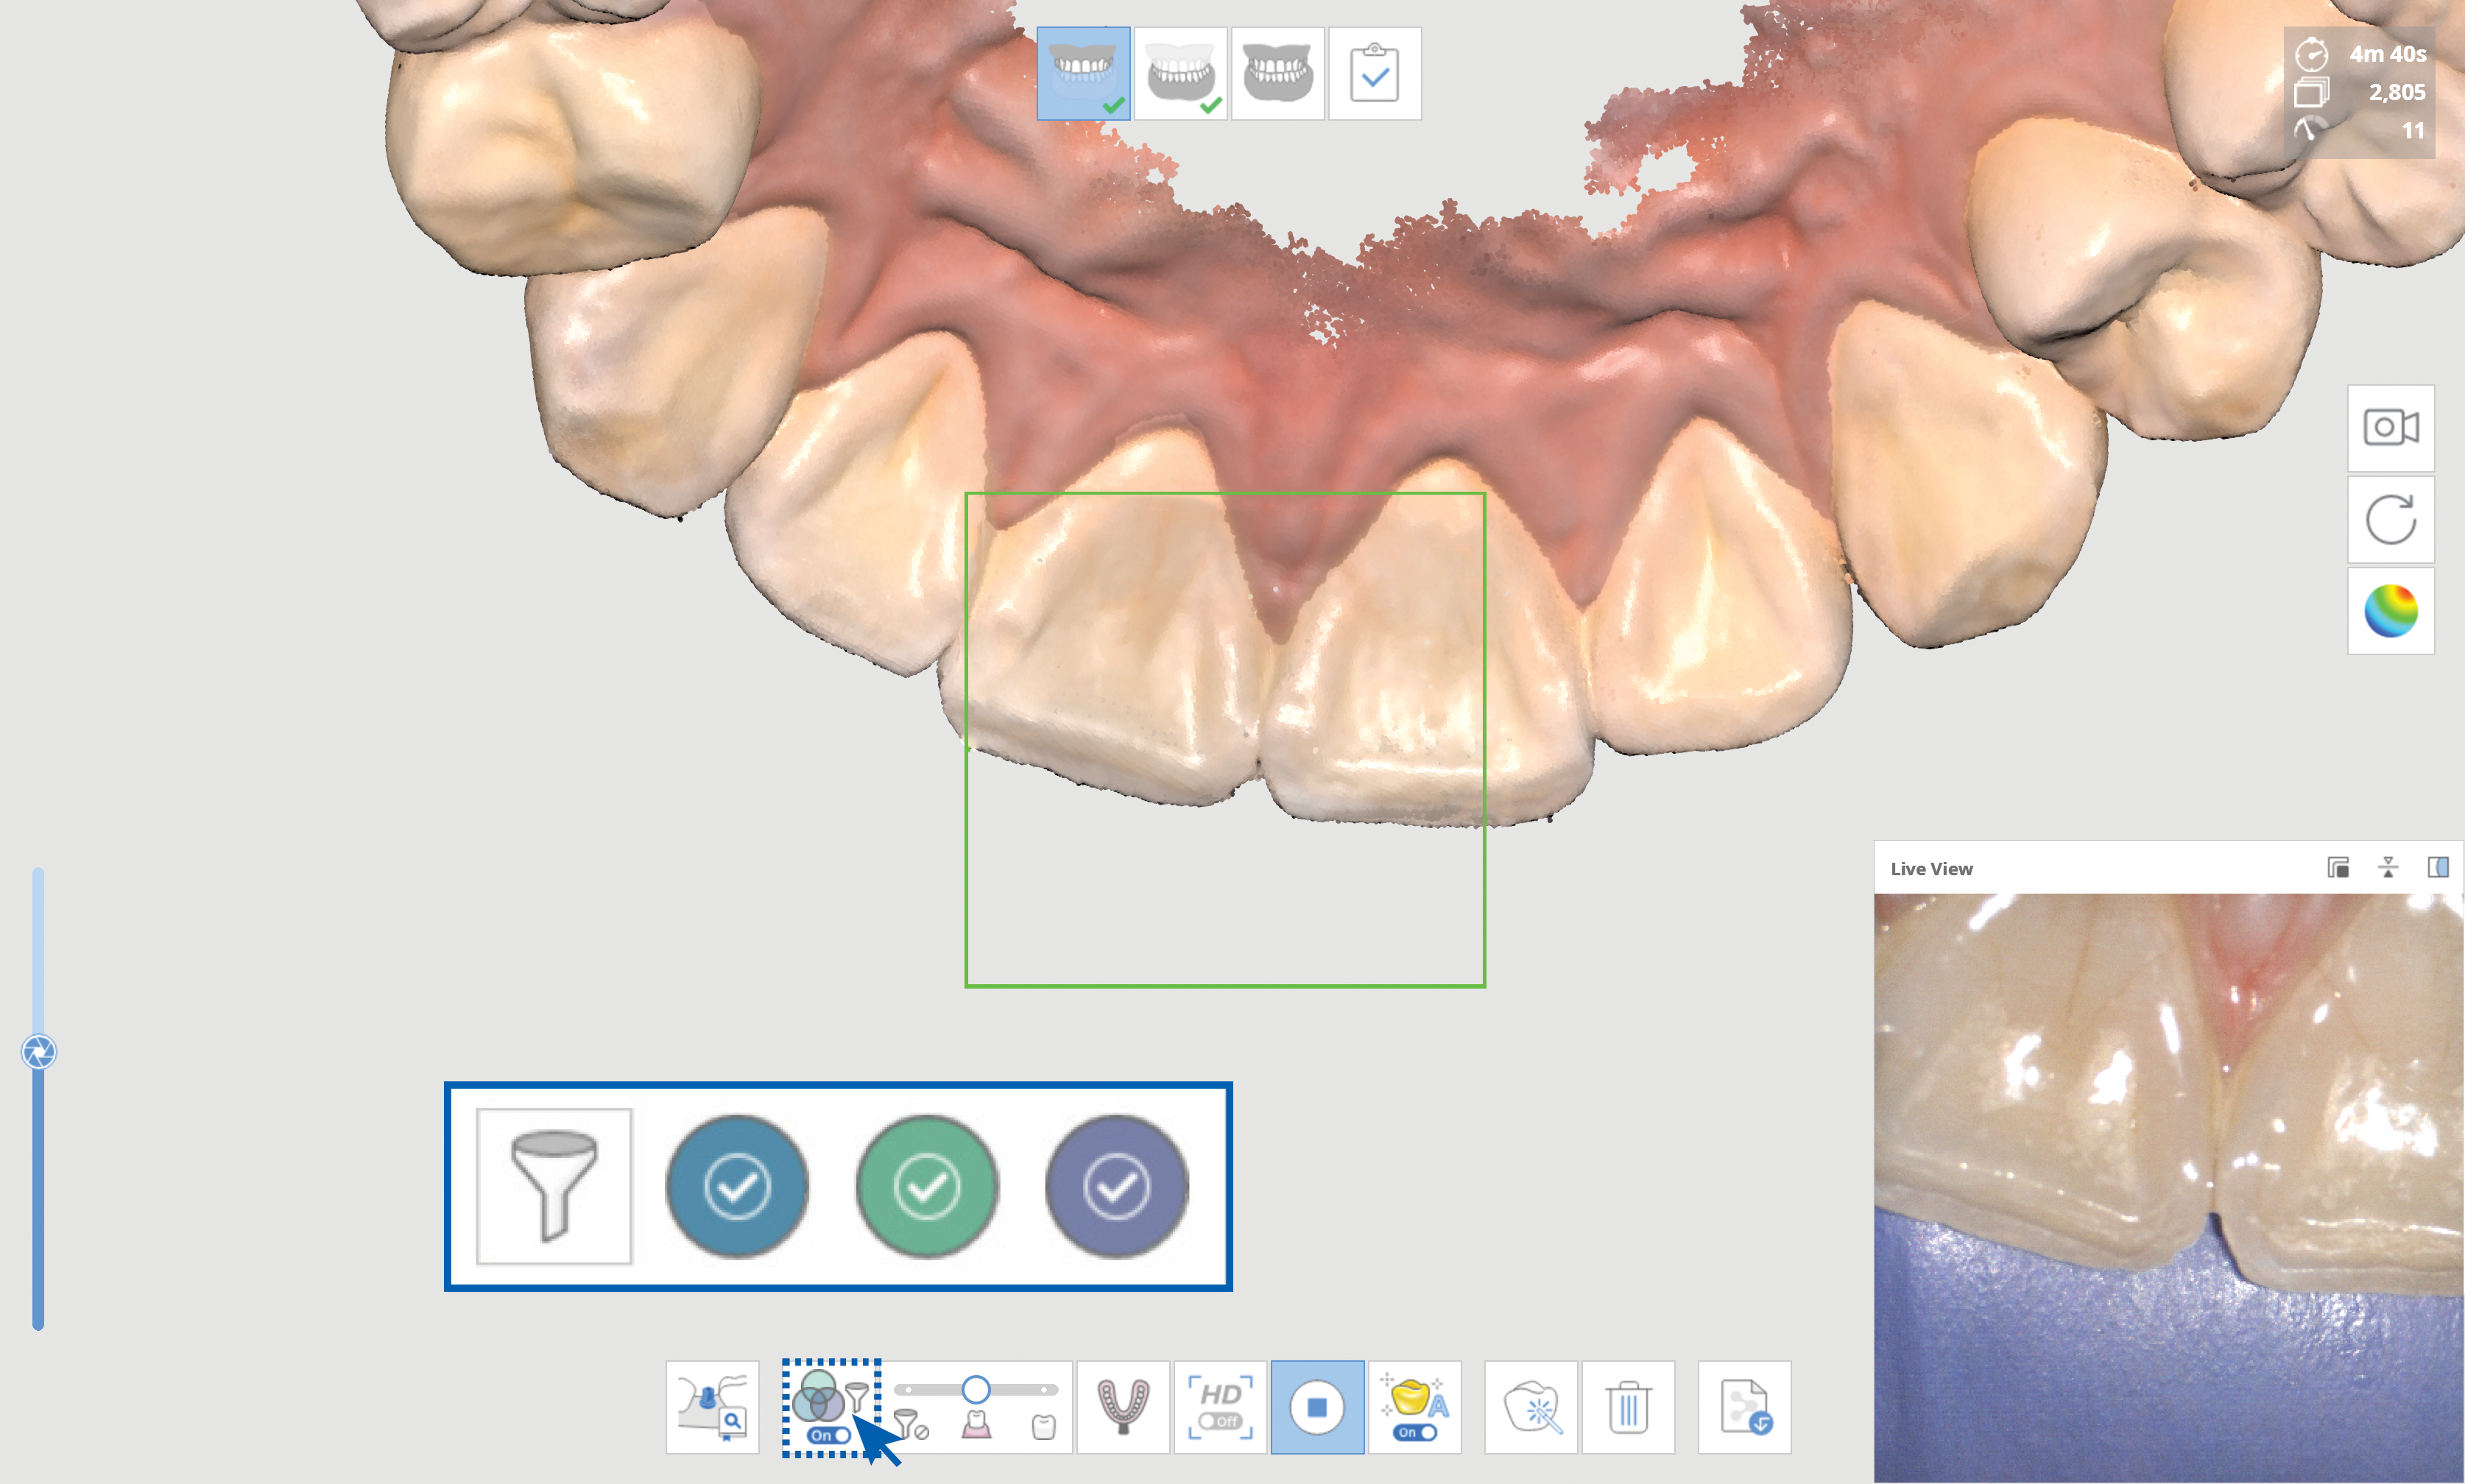This screenshot has width=2465, height=1484.
Task: Switch to the occlusion scan stage tab
Action: 1277,74
